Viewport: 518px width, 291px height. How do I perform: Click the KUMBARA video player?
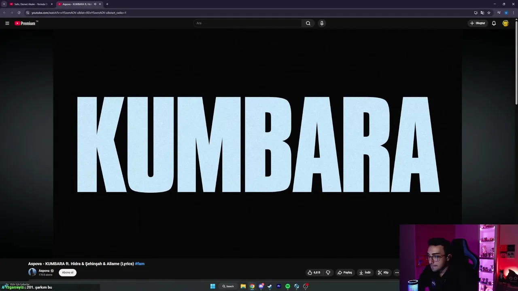click(x=258, y=143)
